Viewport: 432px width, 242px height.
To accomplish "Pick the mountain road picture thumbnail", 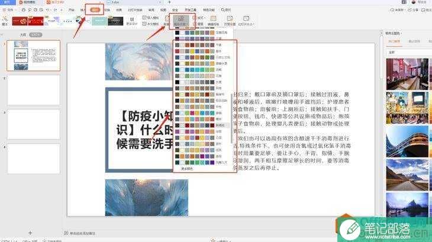I will [407, 175].
